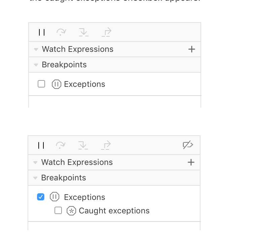Uncheck the checked Exceptions checkbox
The width and height of the screenshot is (257, 243).
[41, 197]
